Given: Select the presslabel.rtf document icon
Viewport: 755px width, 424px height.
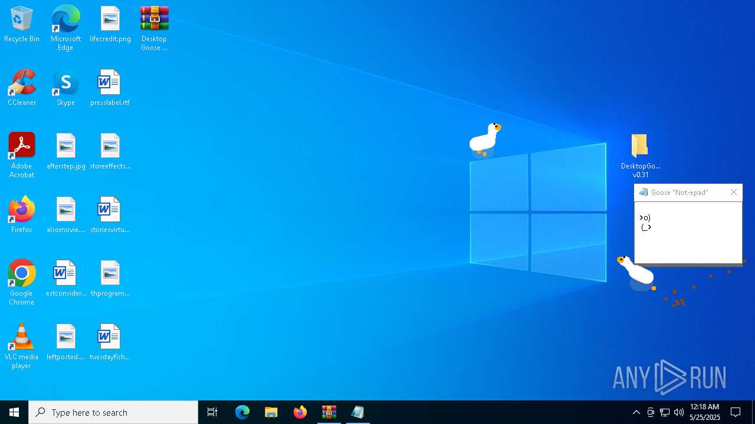Looking at the screenshot, I should (110, 88).
